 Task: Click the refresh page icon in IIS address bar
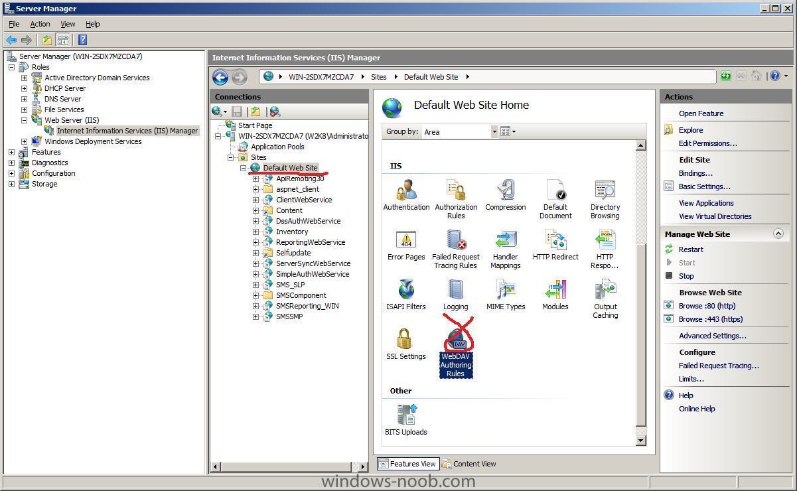pyautogui.click(x=726, y=76)
